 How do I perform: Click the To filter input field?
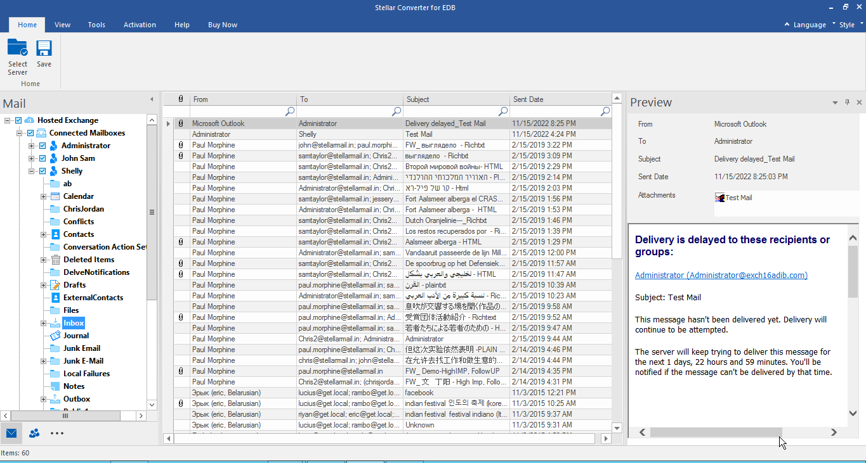[350, 111]
